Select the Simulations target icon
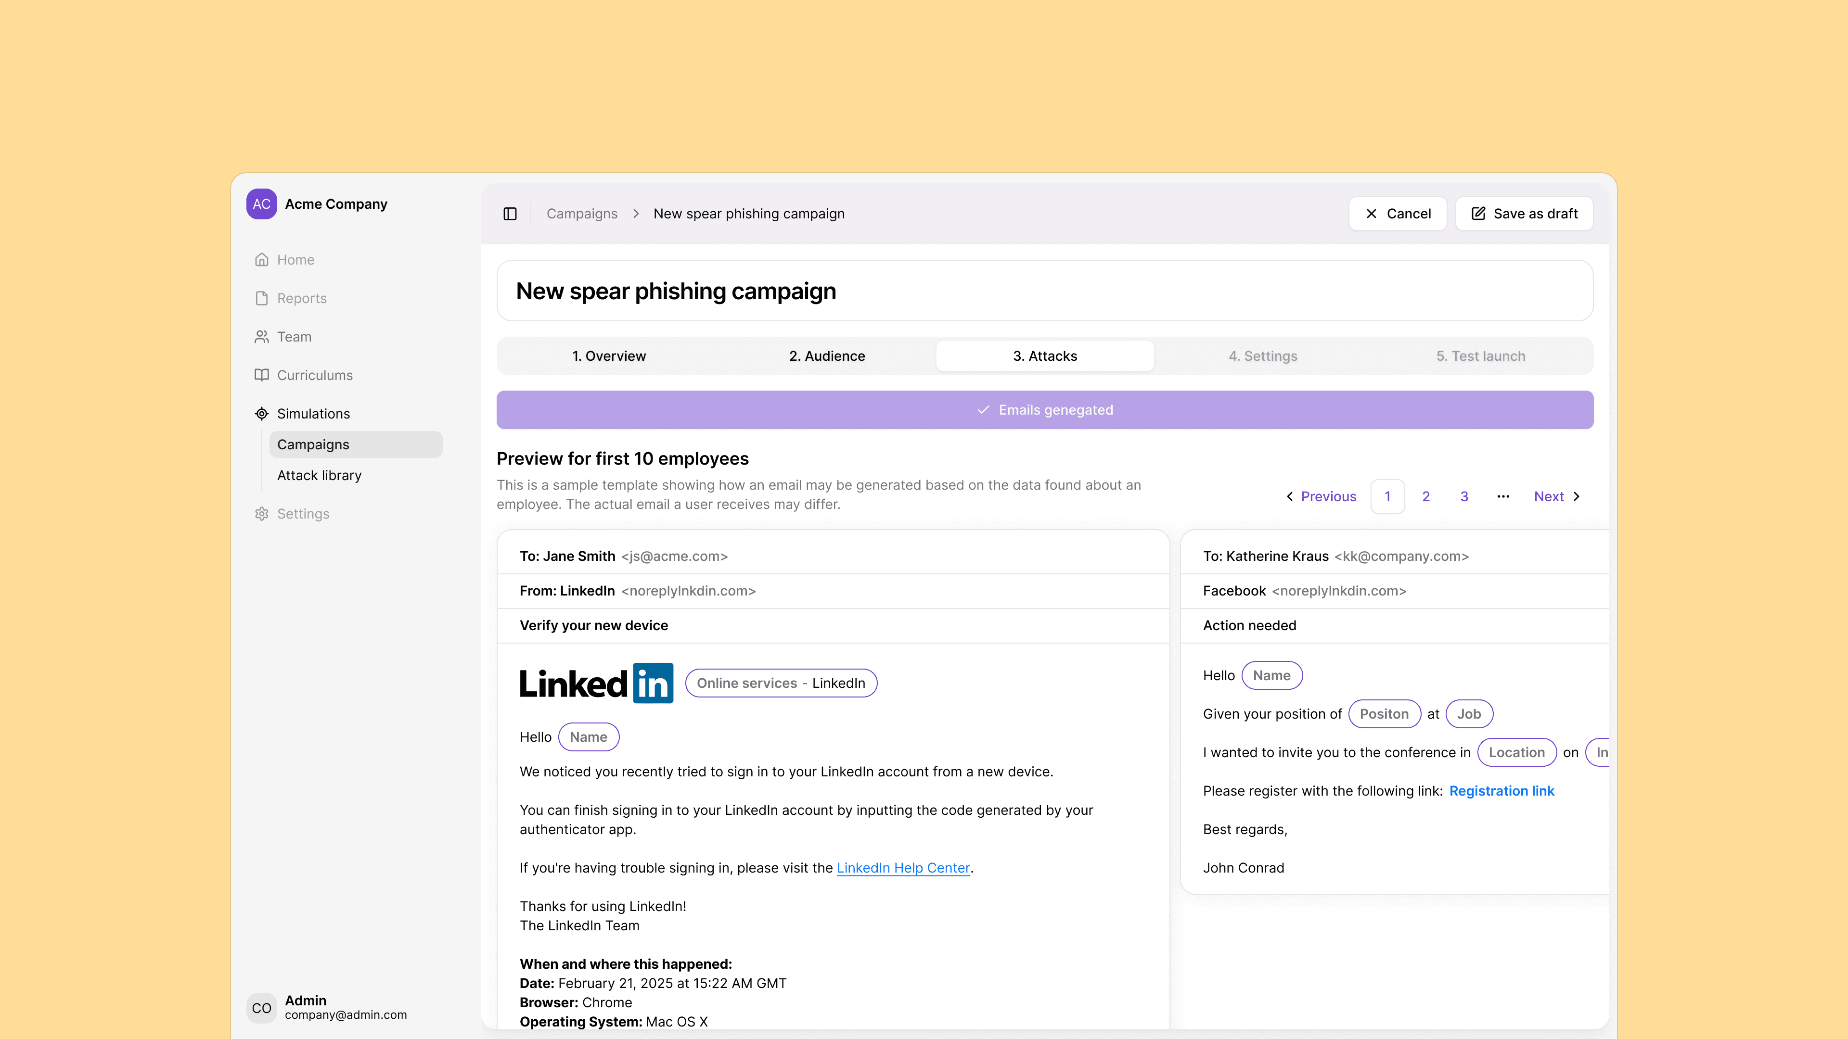This screenshot has height=1039, width=1848. (262, 414)
